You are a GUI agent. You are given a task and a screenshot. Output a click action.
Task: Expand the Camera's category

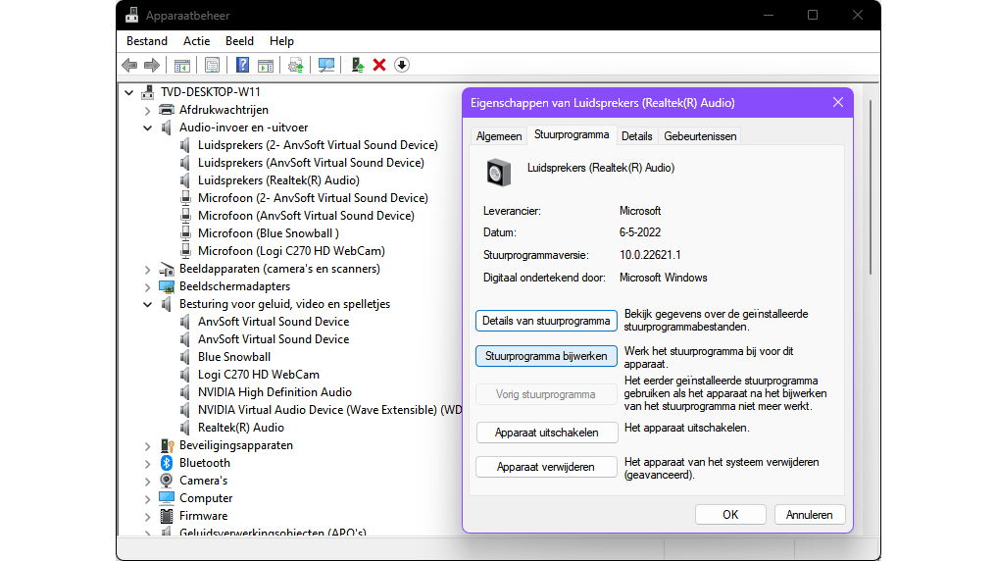pos(147,482)
